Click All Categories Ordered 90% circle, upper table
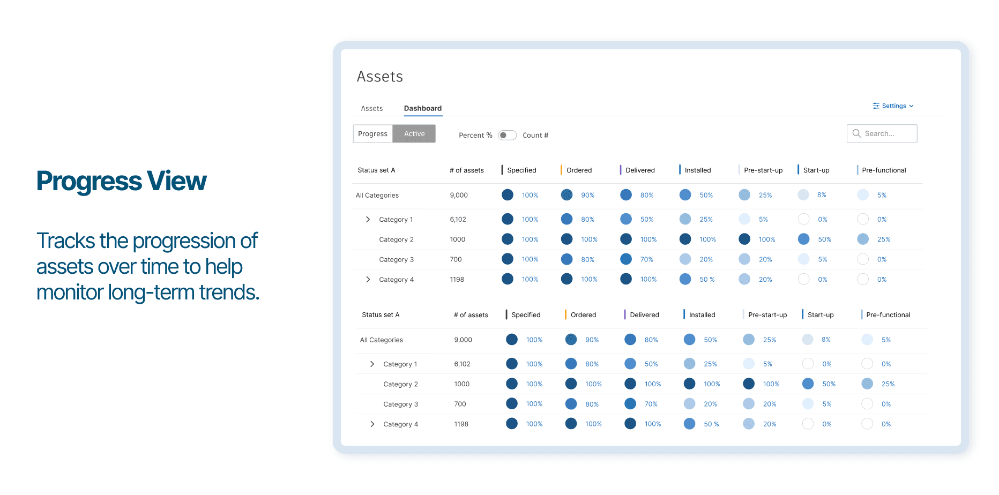Viewport: 999px width, 495px height. click(x=566, y=195)
